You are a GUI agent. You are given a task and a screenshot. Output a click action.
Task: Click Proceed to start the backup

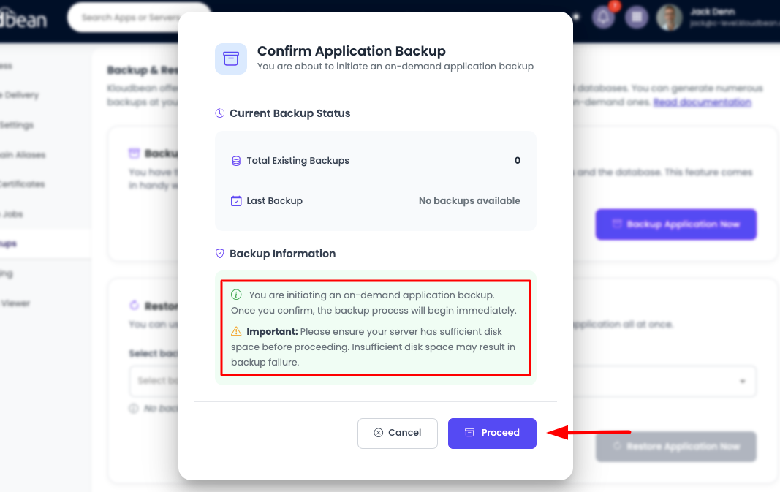[x=492, y=433]
